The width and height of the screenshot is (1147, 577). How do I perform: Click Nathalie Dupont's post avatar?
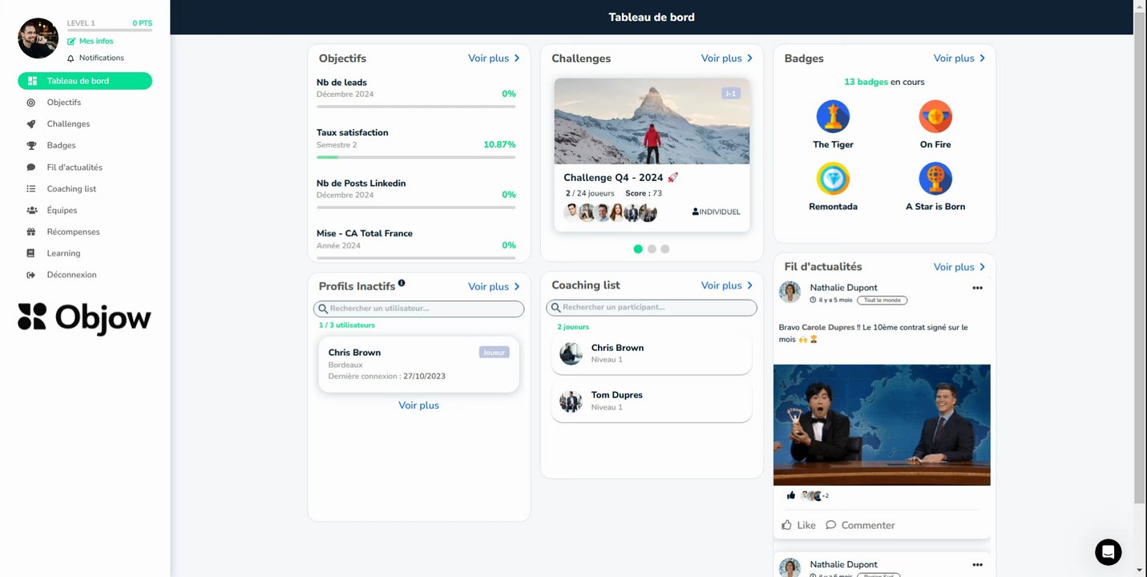point(790,293)
